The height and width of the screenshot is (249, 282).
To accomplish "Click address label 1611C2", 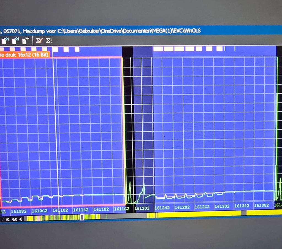I will (121, 209).
